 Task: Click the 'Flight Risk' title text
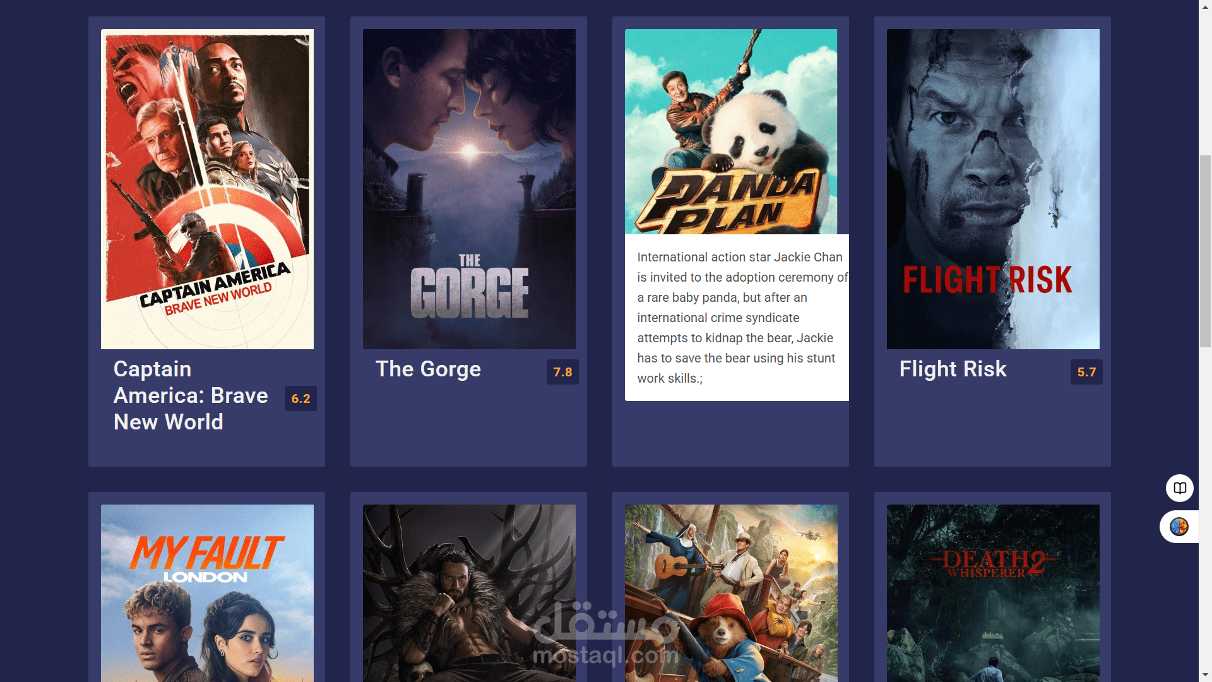tap(953, 369)
